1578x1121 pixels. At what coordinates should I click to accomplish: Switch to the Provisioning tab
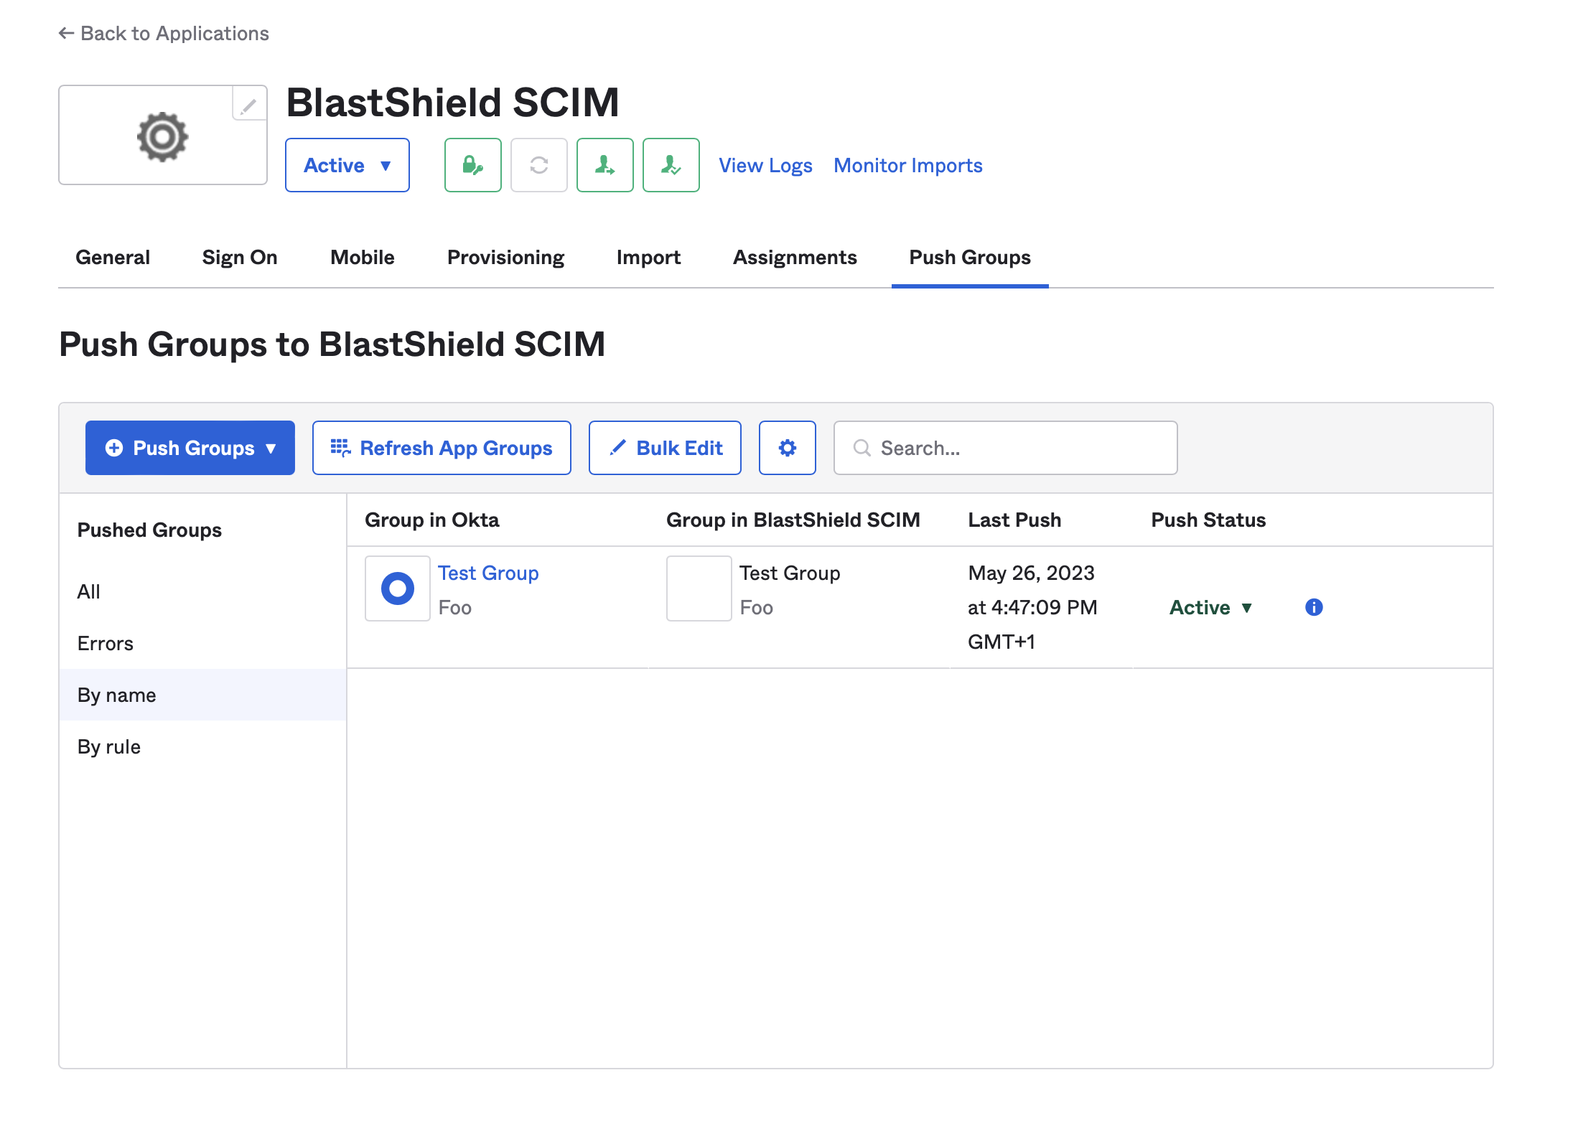pos(505,257)
